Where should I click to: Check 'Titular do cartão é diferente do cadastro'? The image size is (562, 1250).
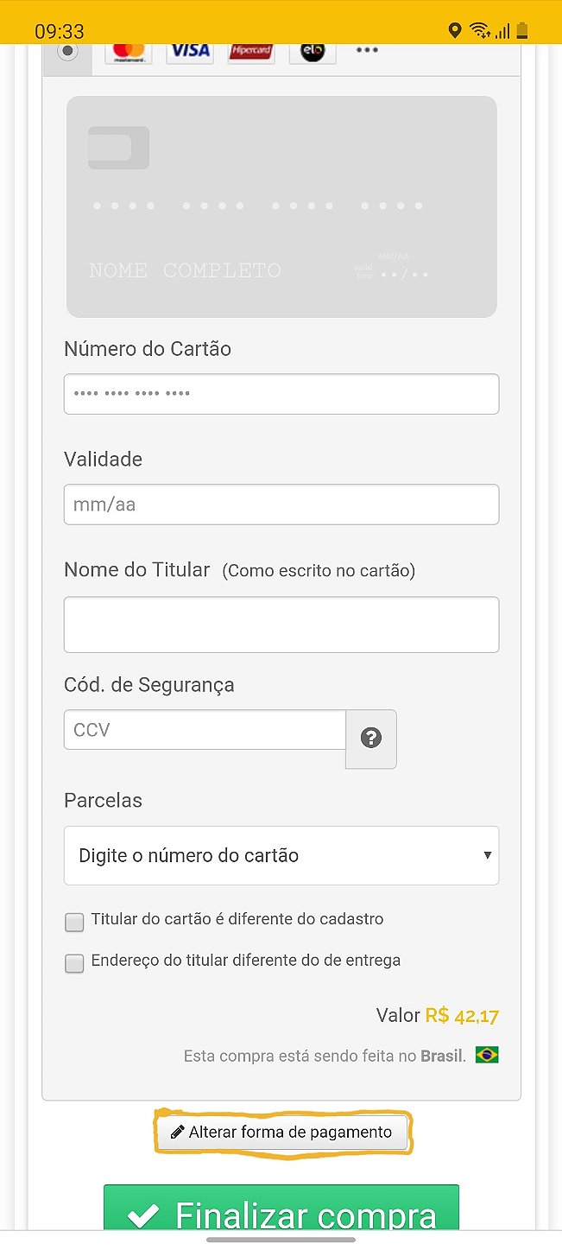tap(75, 922)
